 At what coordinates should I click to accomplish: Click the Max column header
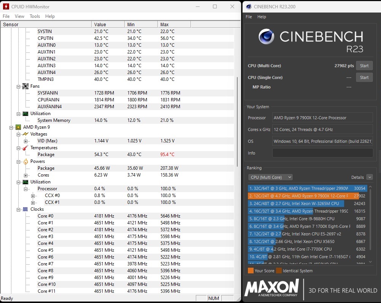click(174, 25)
